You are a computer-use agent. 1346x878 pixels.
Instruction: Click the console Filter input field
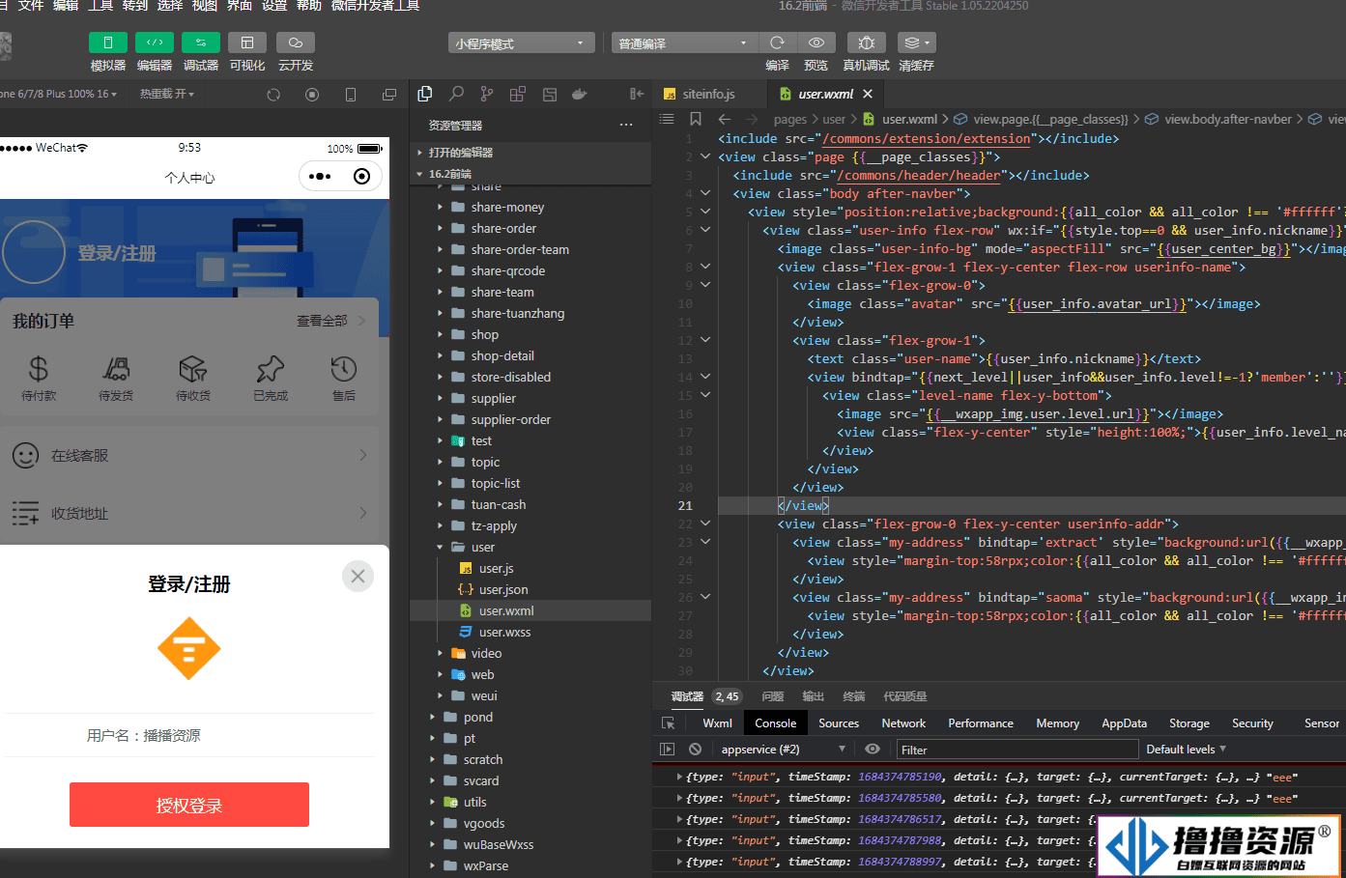pyautogui.click(x=1017, y=750)
